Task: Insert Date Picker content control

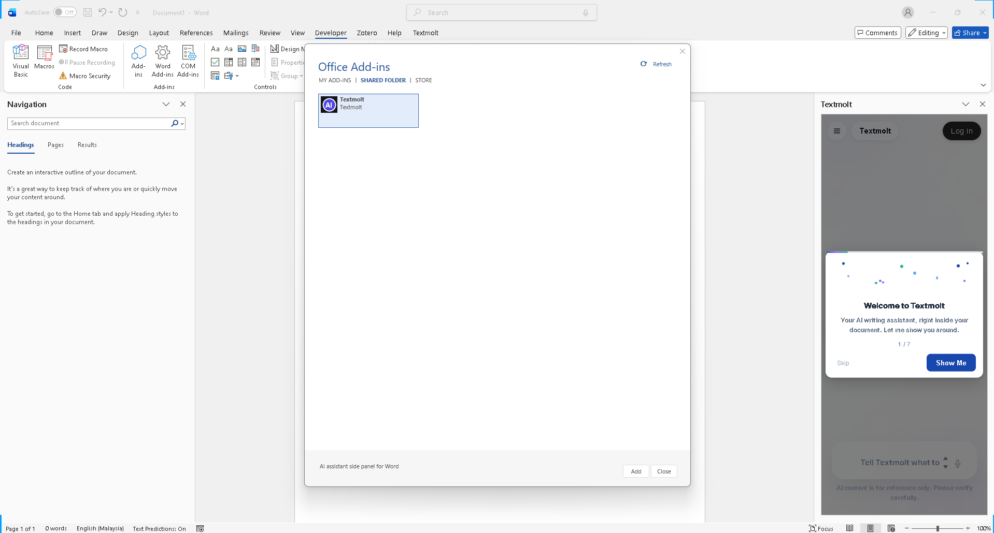Action: (255, 62)
